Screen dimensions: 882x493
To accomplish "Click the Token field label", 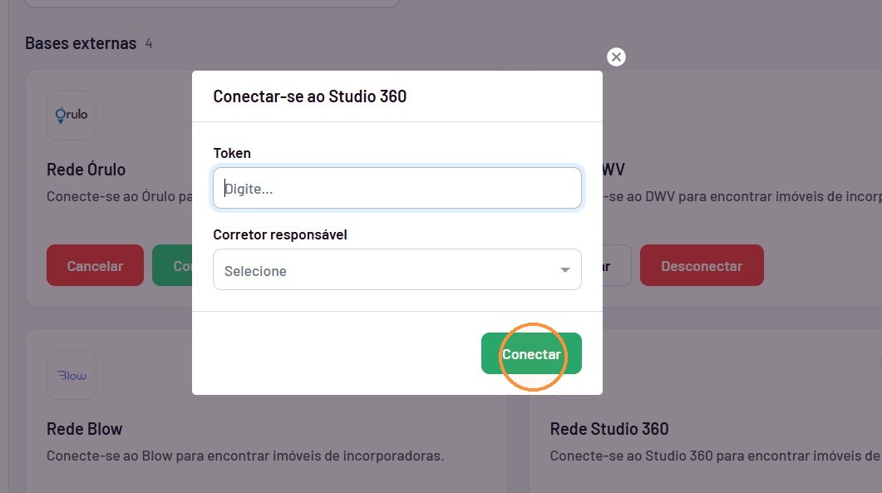I will [x=232, y=153].
